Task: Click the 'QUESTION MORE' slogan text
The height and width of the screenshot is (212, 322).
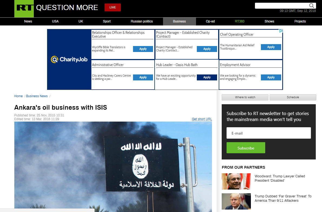Action: click(x=67, y=8)
